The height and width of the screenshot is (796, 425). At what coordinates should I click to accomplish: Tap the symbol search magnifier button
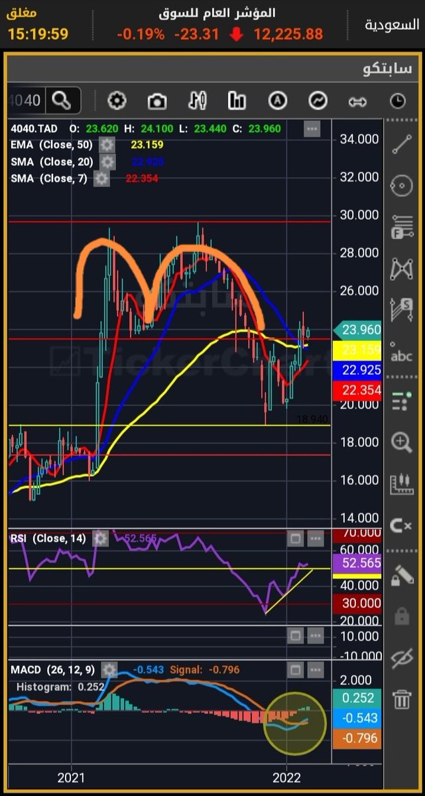point(62,101)
